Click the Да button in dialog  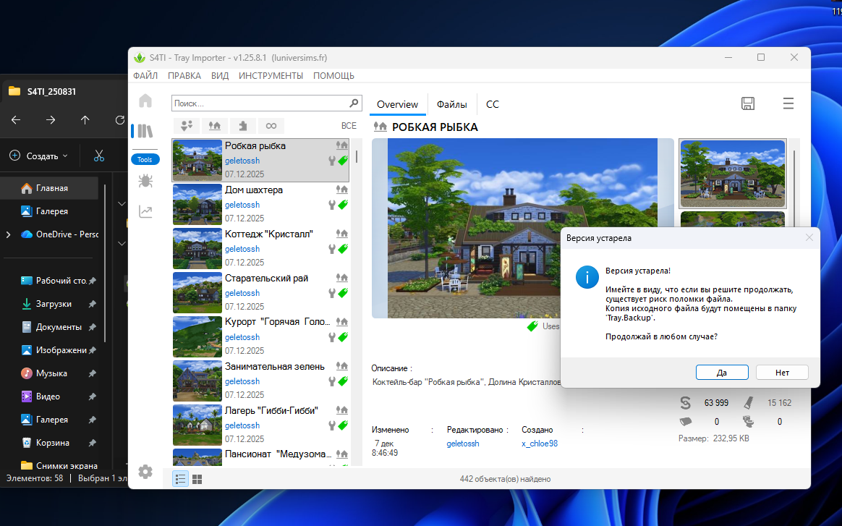[721, 373]
